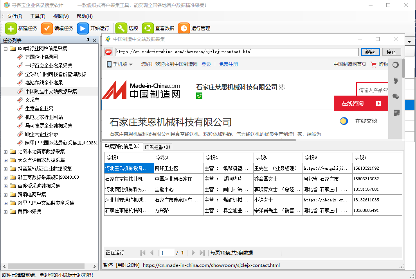Viewport: 416px width, 279px height.
Task: Select the 顺企网企业名录 task
Action: pyautogui.click(x=41, y=134)
